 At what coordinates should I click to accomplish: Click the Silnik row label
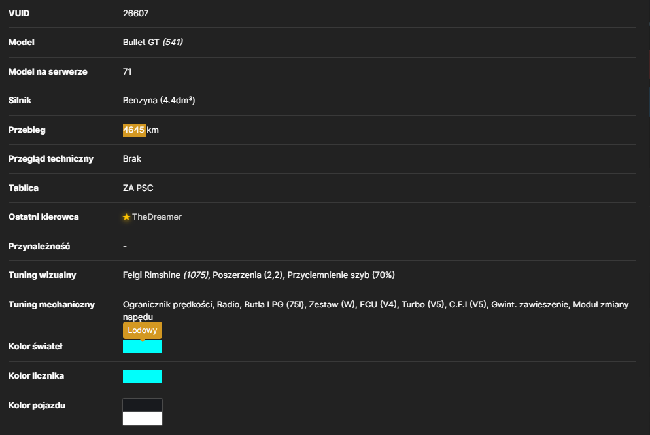click(20, 100)
